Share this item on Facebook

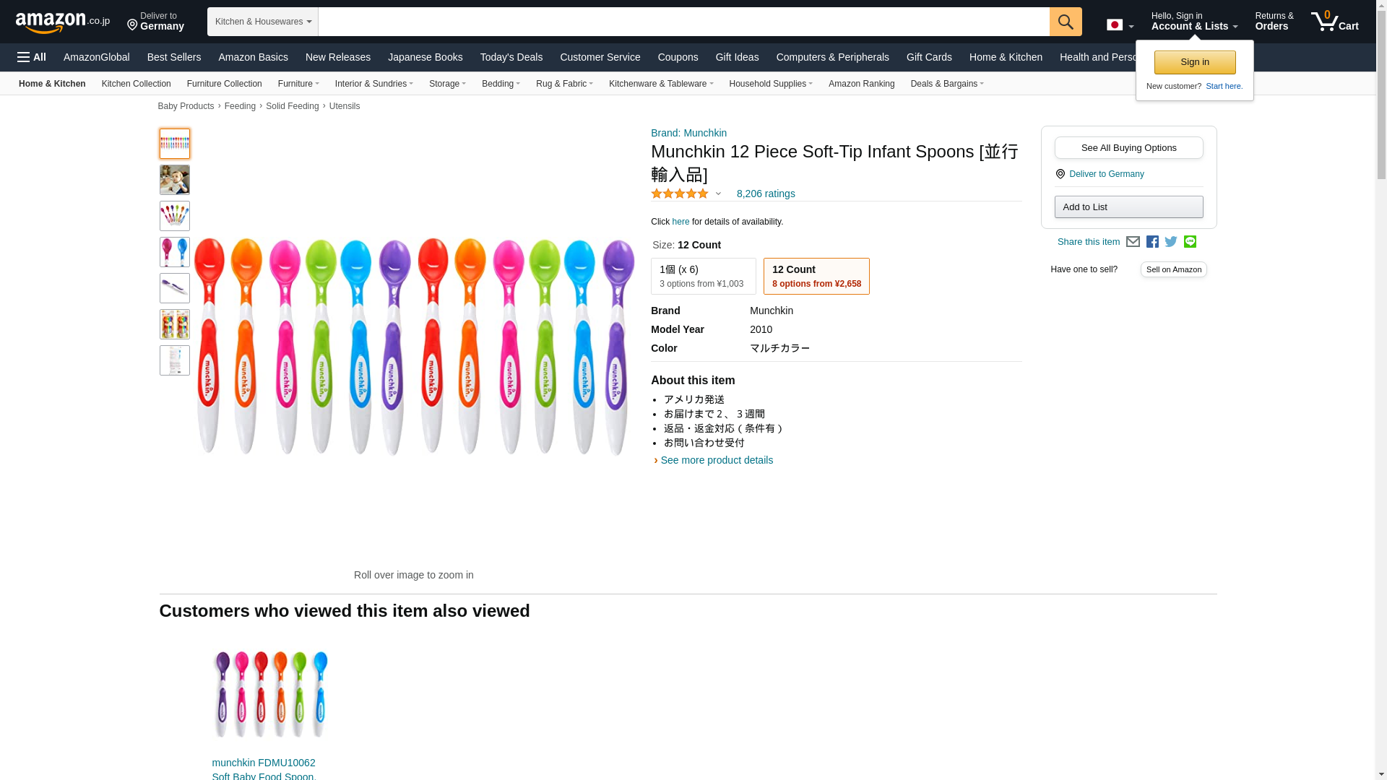[1152, 242]
